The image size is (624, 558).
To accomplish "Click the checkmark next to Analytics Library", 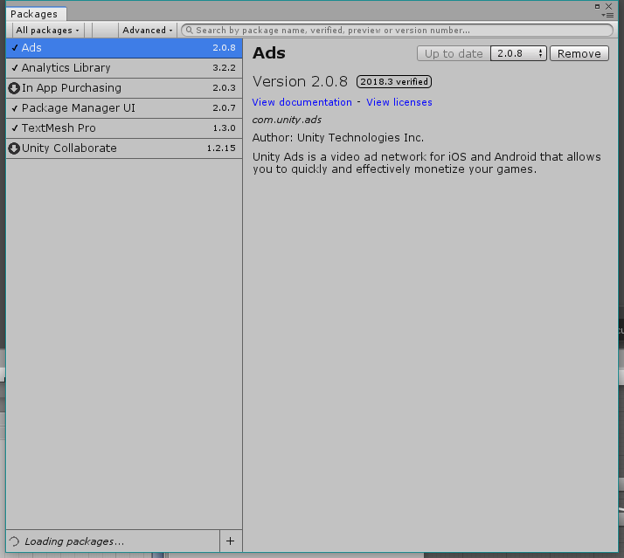I will [x=15, y=68].
